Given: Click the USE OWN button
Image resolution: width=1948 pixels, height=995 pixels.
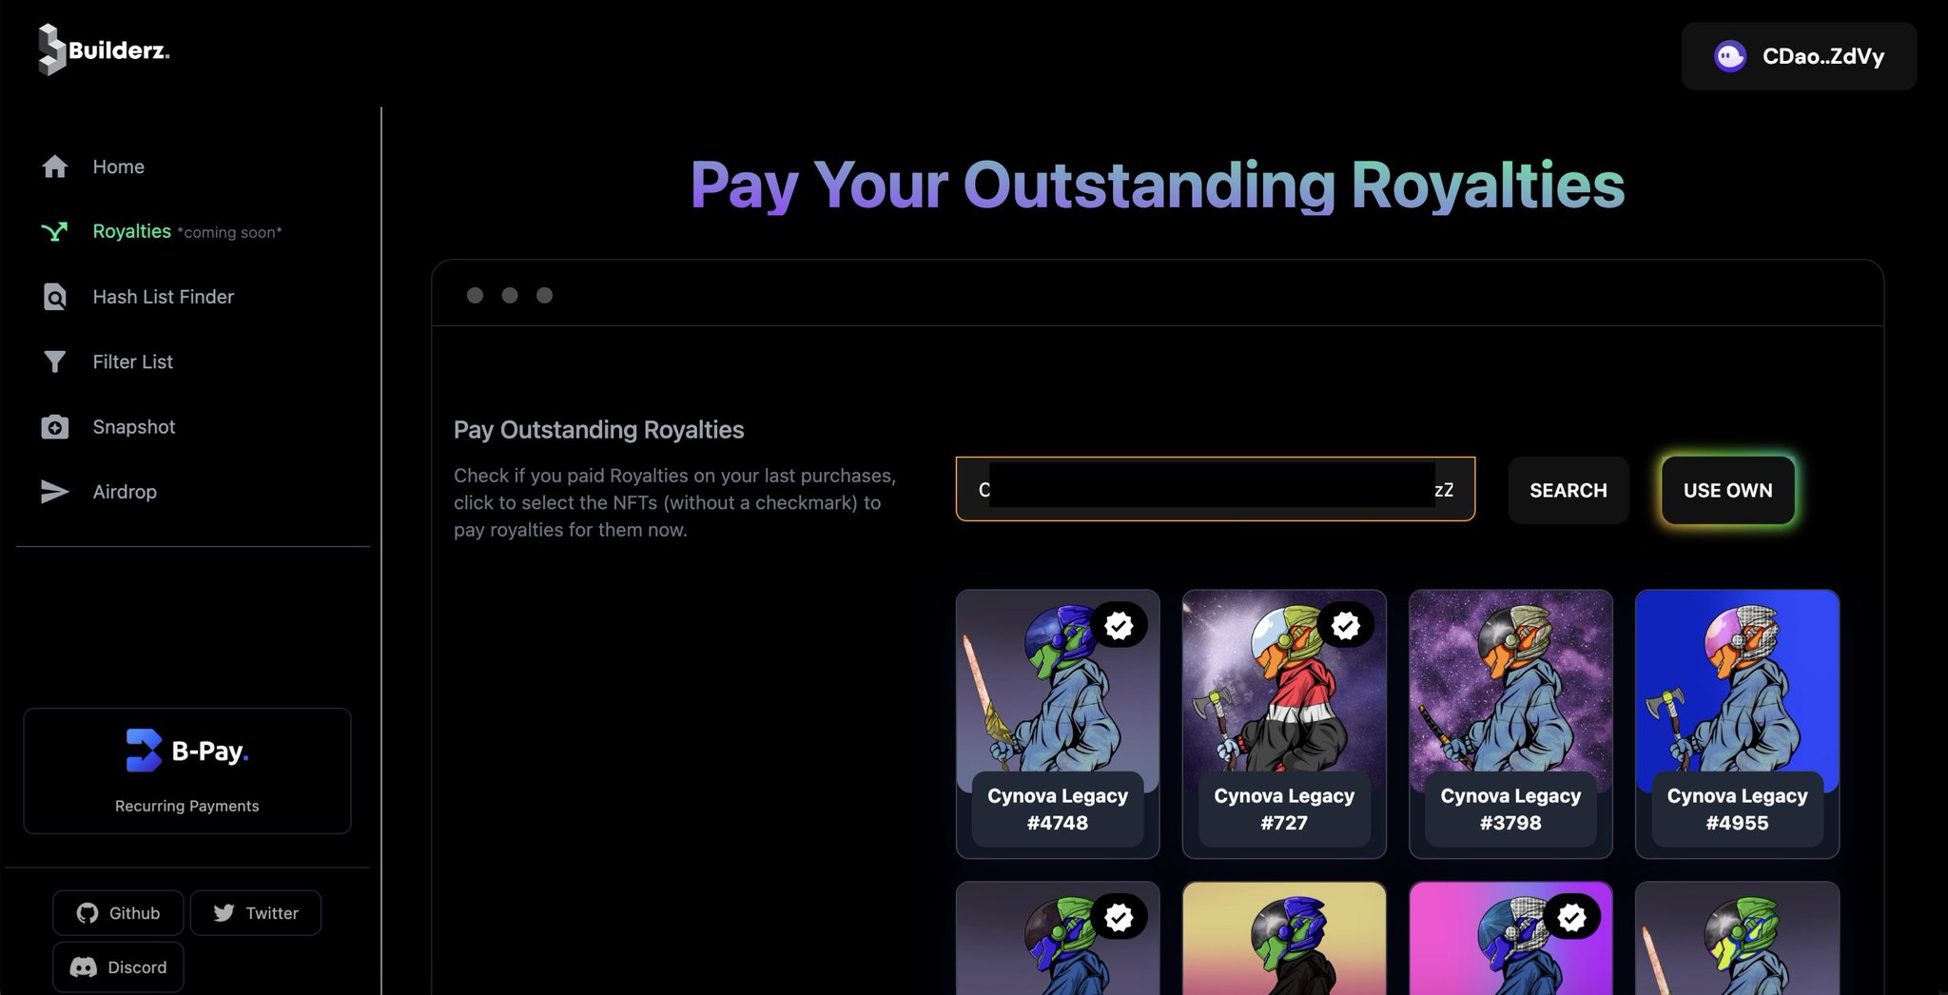Looking at the screenshot, I should [x=1728, y=490].
